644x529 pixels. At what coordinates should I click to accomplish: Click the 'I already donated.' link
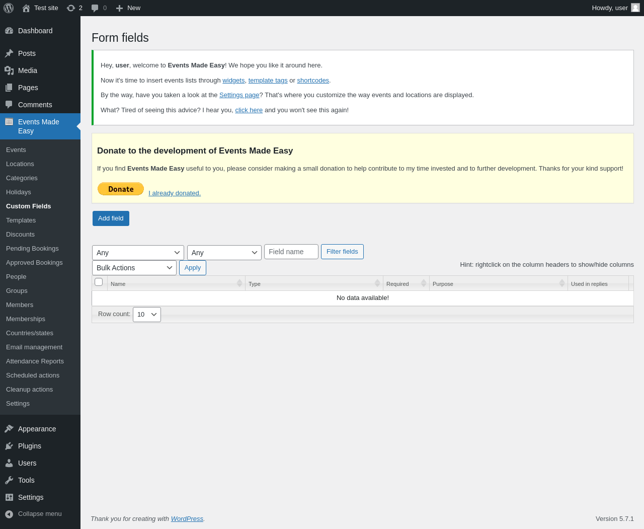tap(175, 193)
